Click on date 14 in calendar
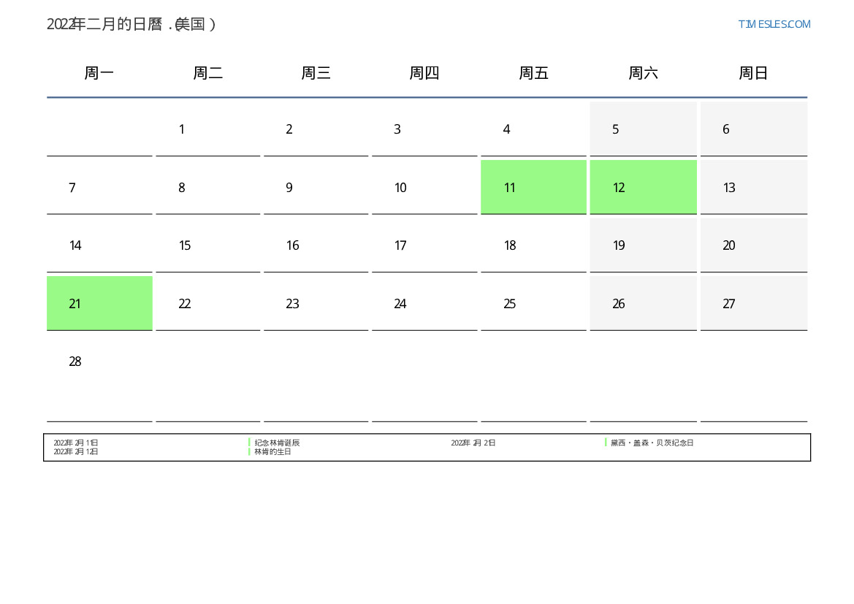854x604 pixels. tap(99, 245)
